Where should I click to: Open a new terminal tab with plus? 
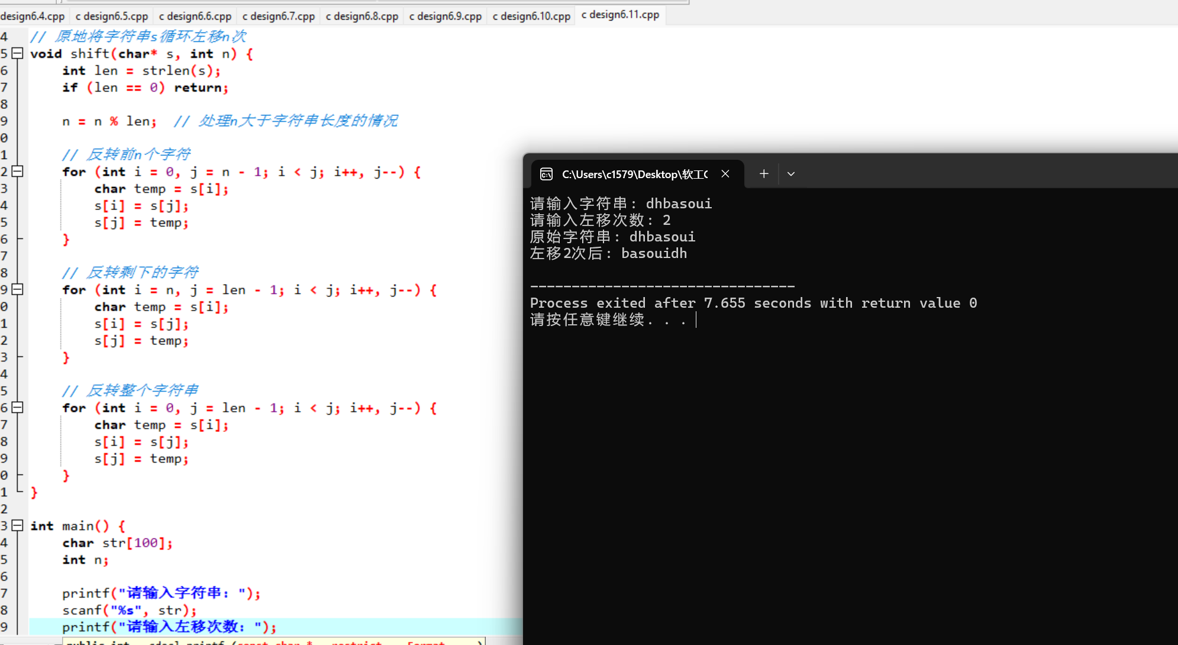(764, 174)
